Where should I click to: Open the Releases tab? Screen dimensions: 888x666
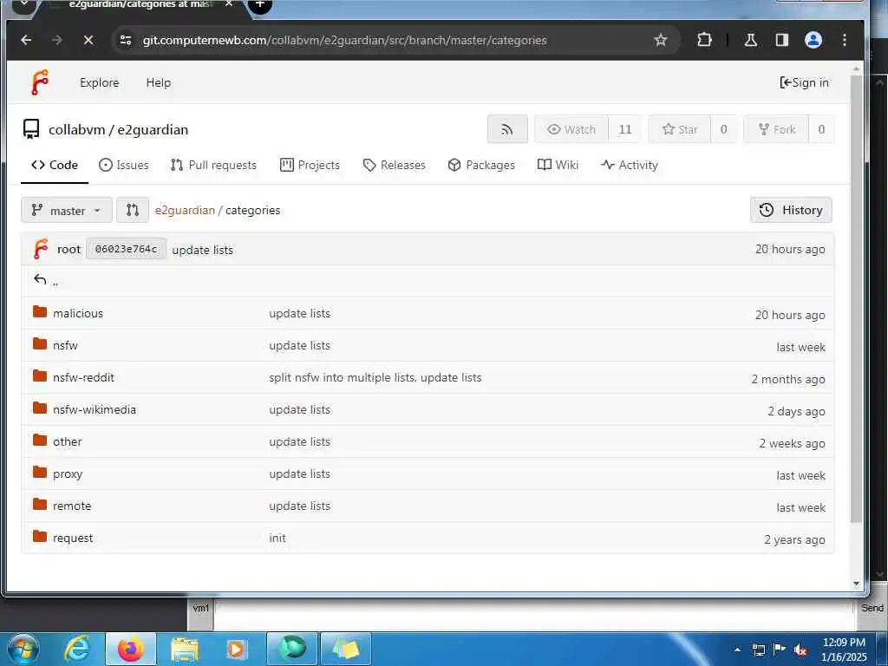(x=395, y=166)
